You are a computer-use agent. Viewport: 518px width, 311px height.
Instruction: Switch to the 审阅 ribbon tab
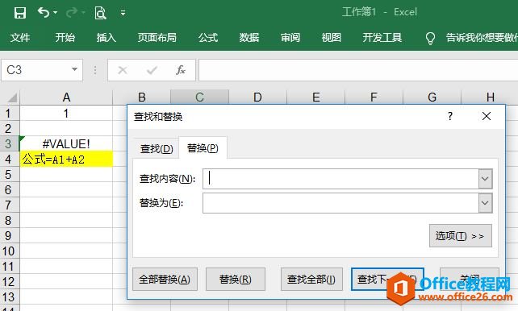pyautogui.click(x=290, y=38)
